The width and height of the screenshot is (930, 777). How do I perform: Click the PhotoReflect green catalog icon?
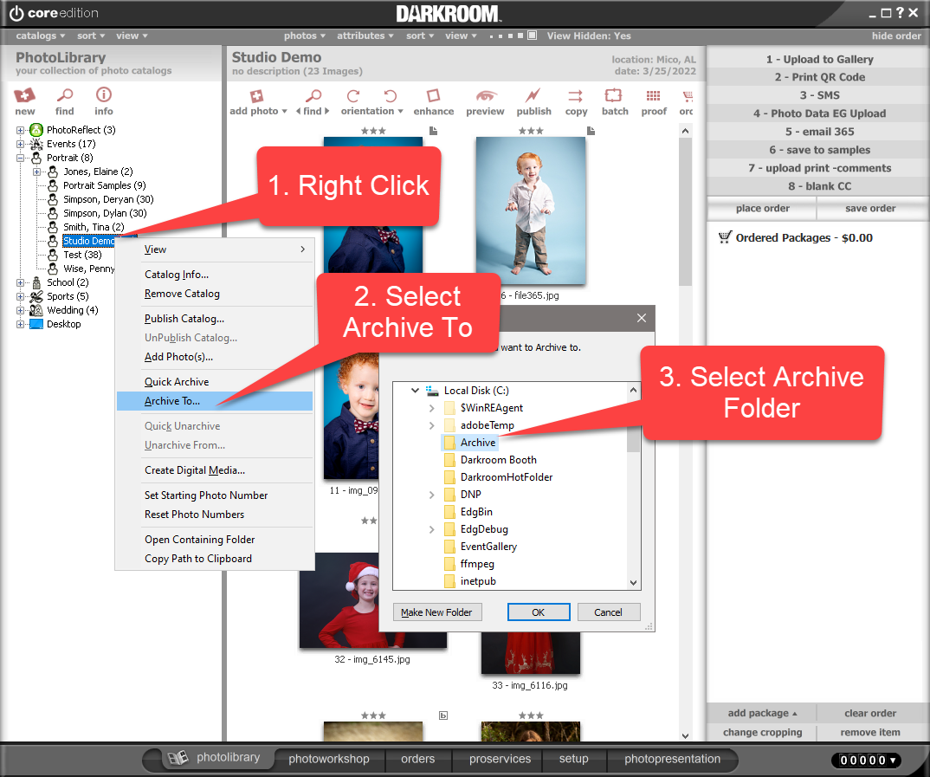(x=36, y=129)
